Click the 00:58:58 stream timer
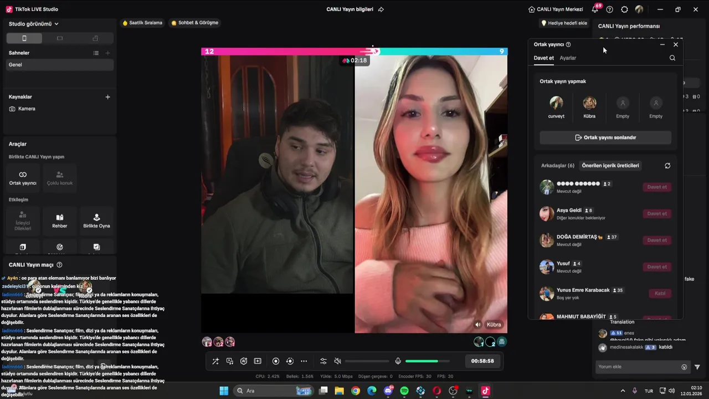This screenshot has height=399, width=709. 482,361
